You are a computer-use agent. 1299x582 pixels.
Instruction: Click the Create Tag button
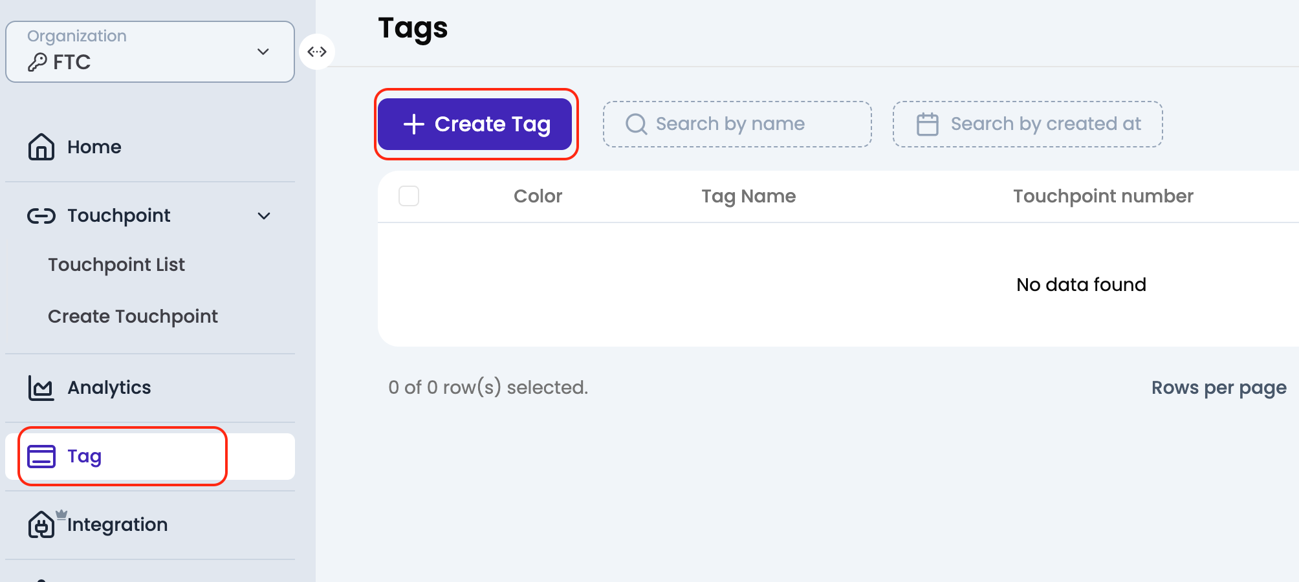click(476, 124)
